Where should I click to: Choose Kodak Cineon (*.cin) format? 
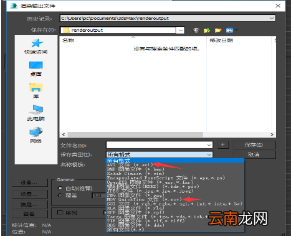(175, 174)
